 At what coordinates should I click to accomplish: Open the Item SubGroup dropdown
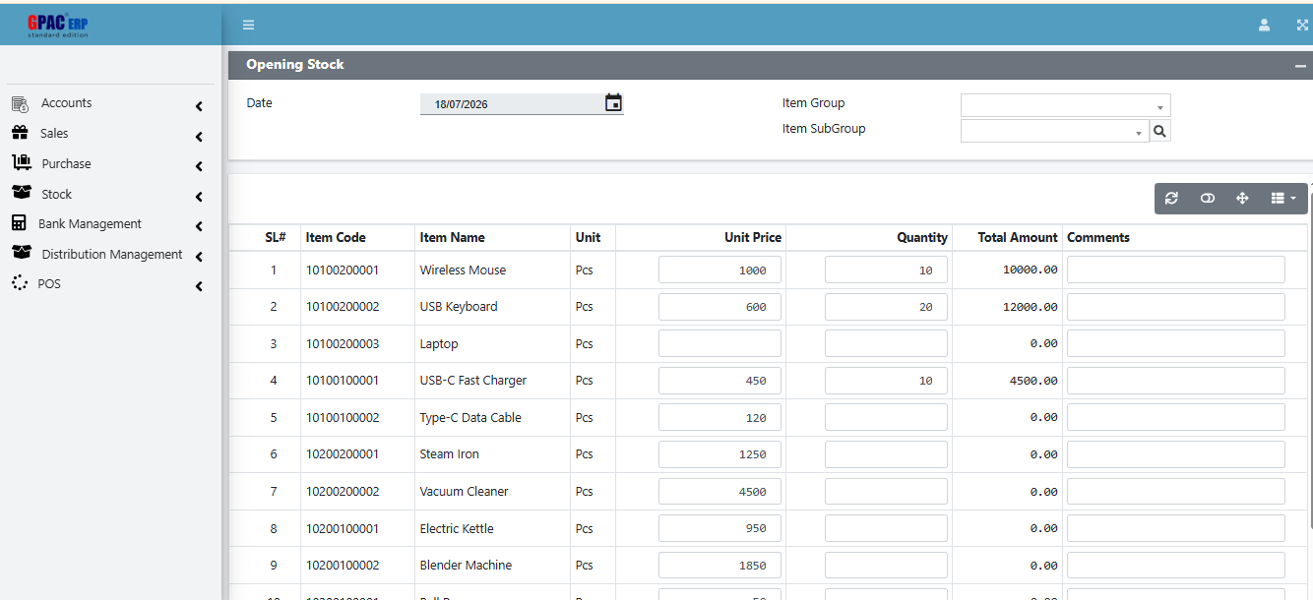(x=1054, y=131)
